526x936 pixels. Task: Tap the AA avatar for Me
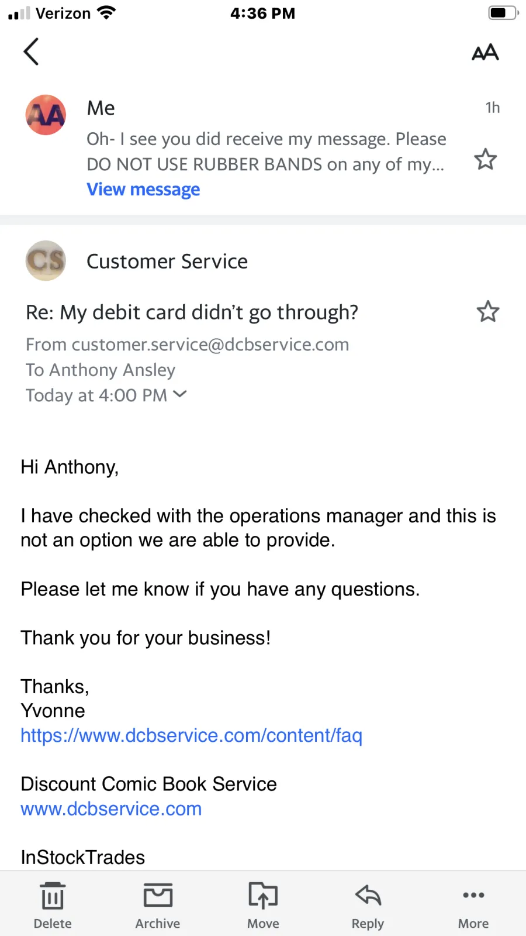tap(46, 115)
